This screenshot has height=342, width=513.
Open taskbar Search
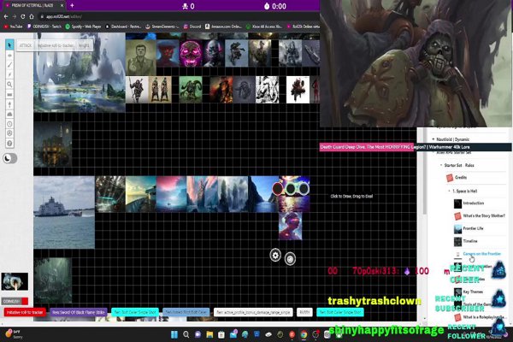click(186, 334)
